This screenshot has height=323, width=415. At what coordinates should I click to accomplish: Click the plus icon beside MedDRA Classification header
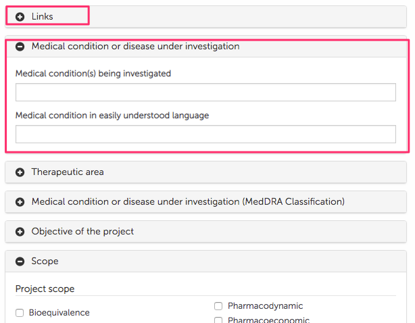tap(20, 202)
